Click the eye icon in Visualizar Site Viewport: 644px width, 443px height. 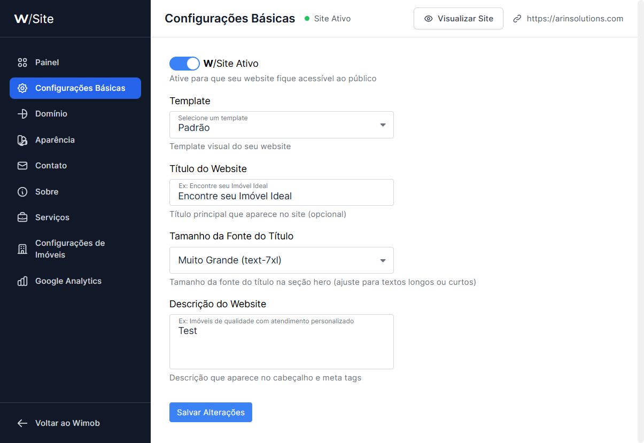pyautogui.click(x=428, y=19)
